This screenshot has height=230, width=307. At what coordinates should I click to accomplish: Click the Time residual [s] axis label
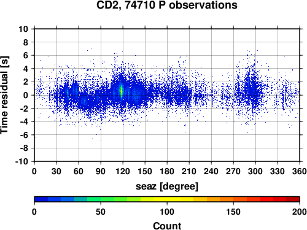[x=4, y=95]
